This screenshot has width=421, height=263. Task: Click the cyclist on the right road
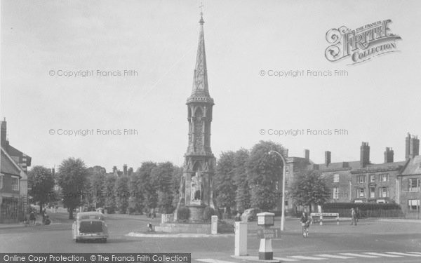point(305,224)
